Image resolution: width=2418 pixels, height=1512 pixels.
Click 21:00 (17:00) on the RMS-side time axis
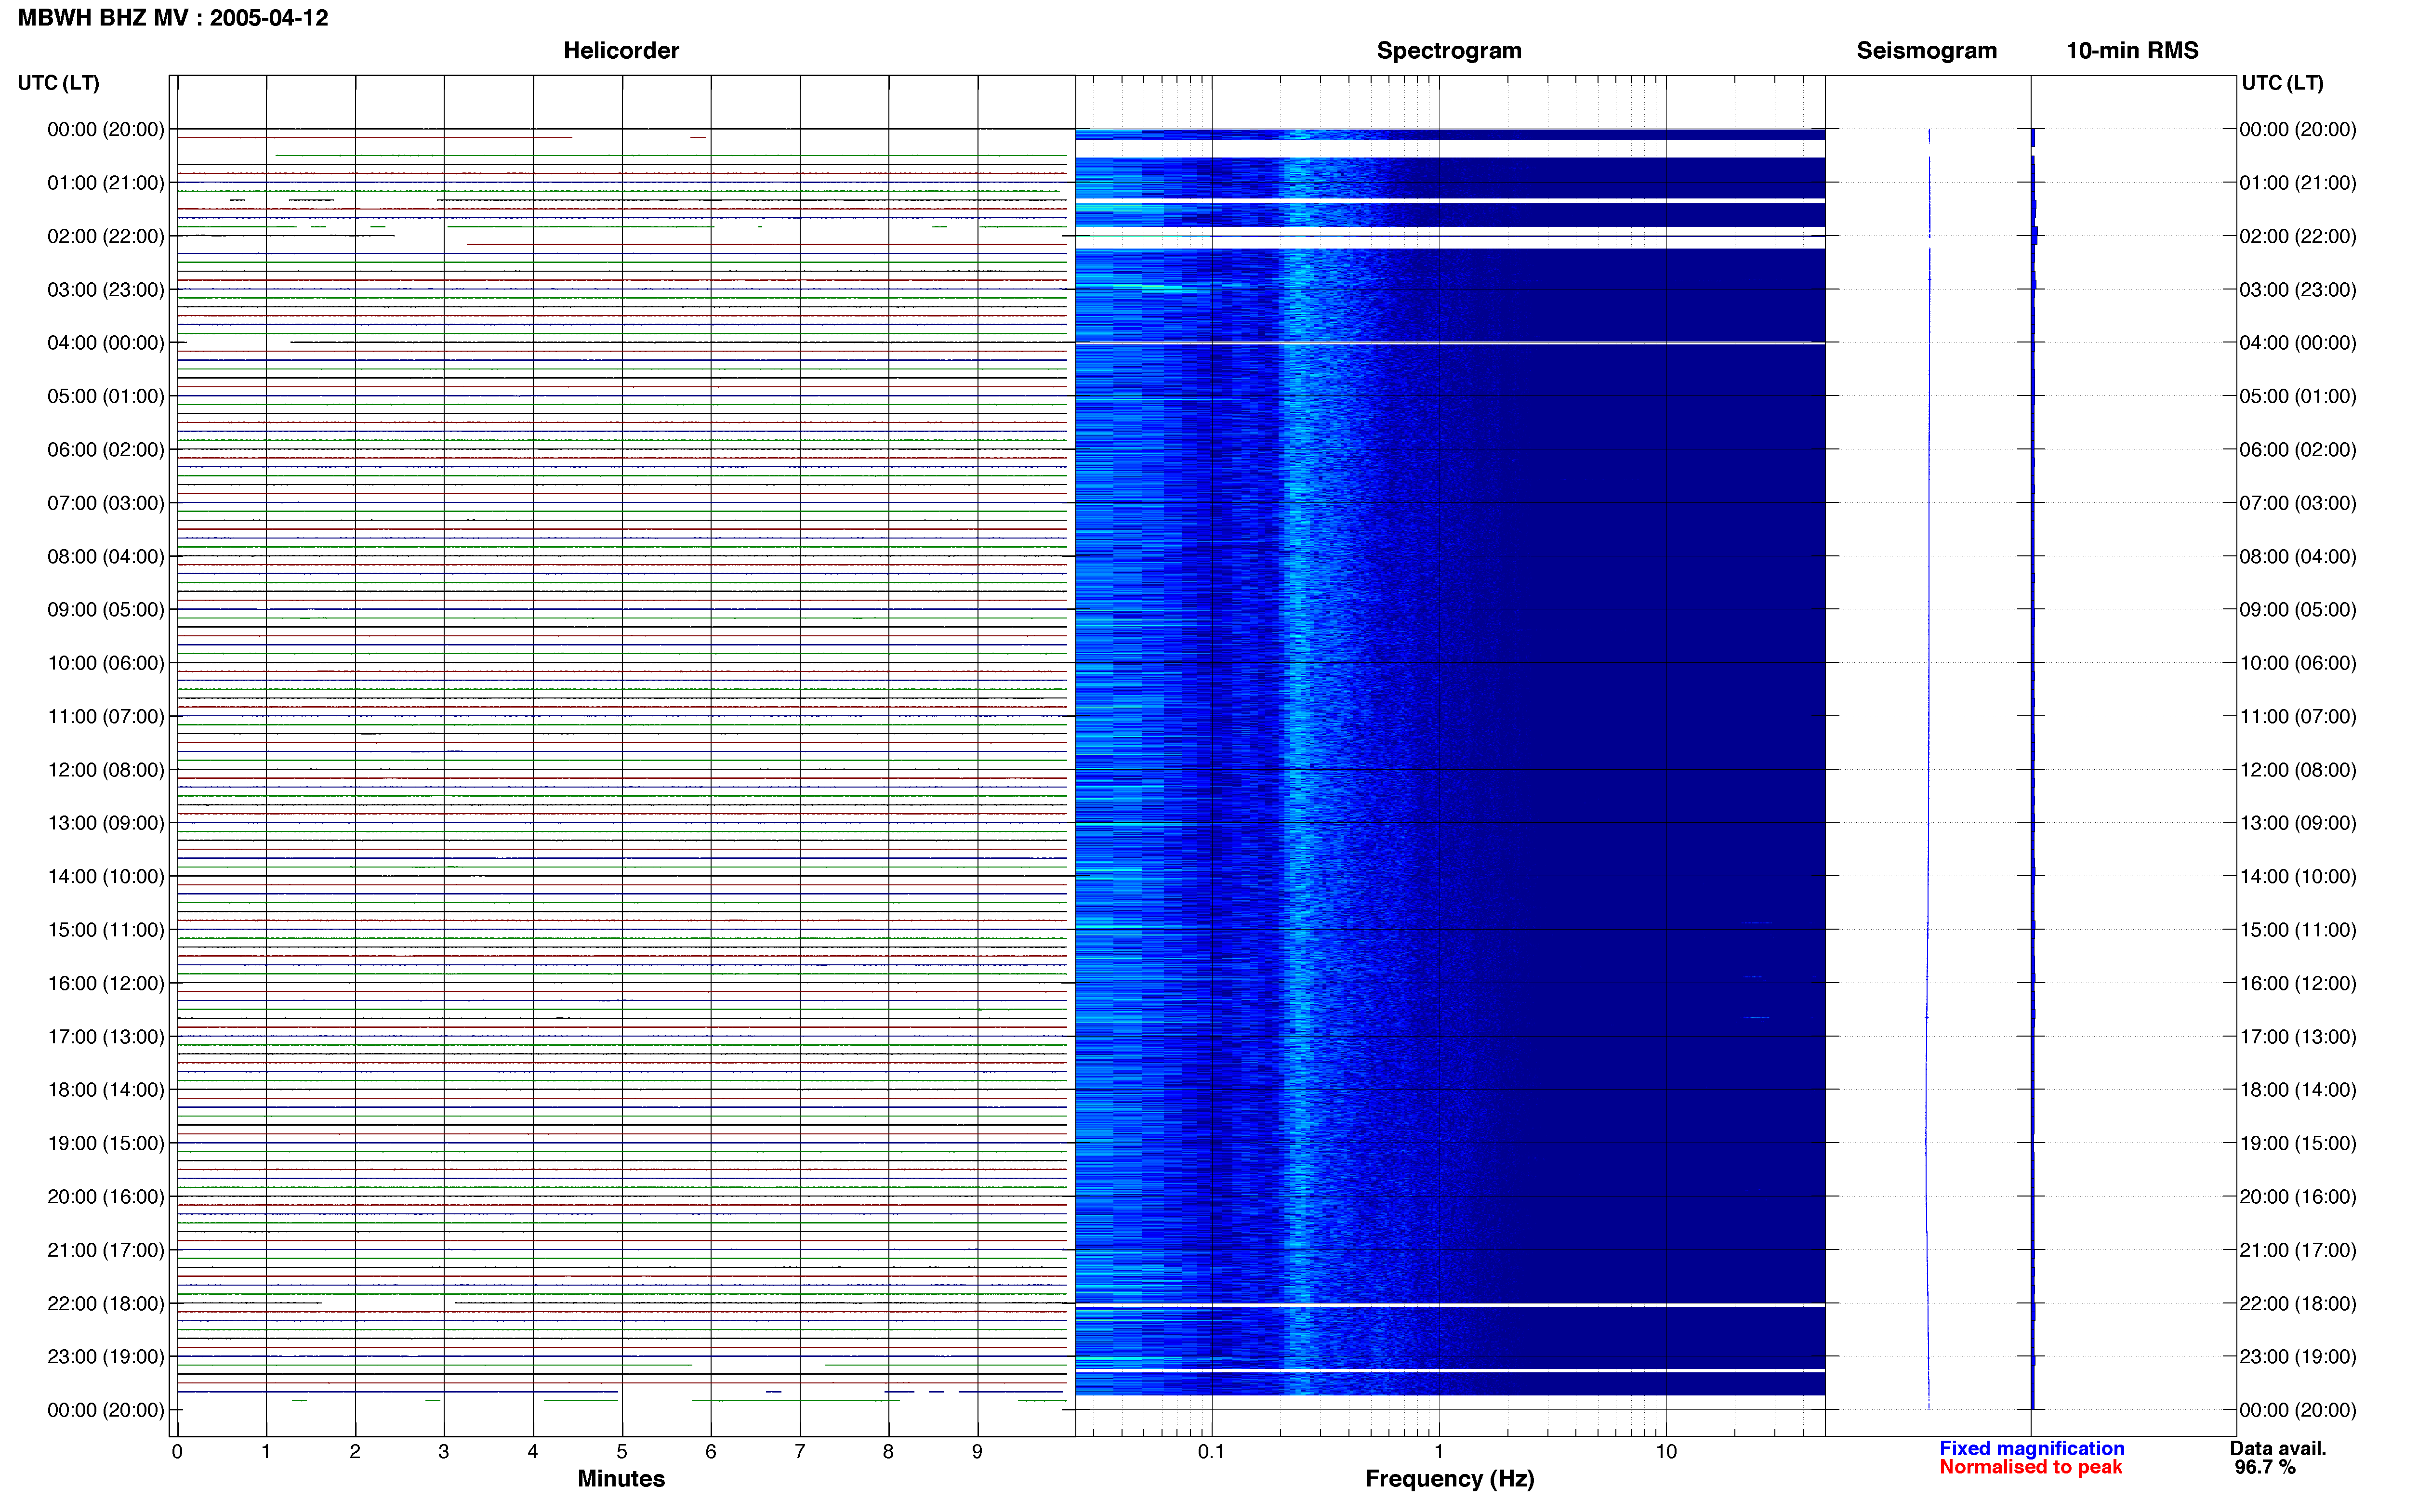pos(2297,1250)
